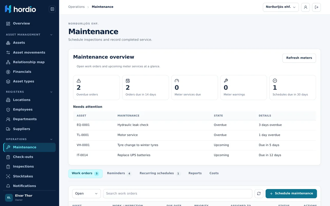Click the EL user avatar
330x206 pixels.
pos(9,198)
